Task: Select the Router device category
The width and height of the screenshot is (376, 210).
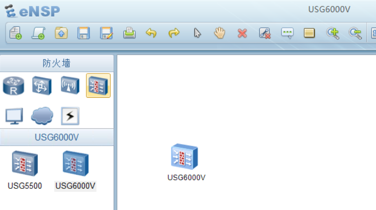Action: coord(13,85)
